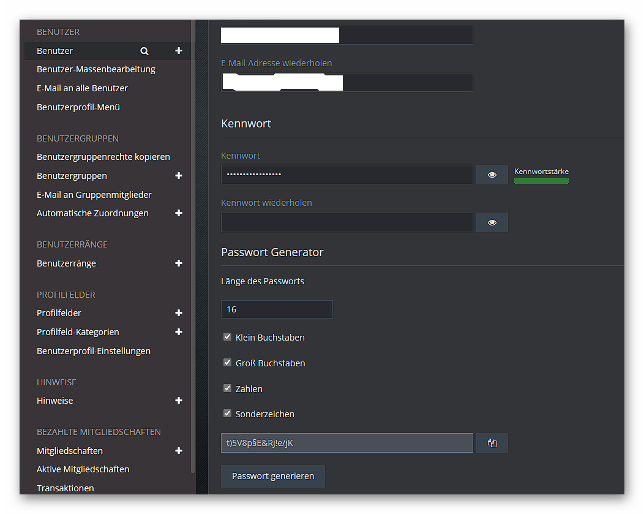Toggle the Groß Buchstaben checkbox
Viewport: 644px width, 514px height.
coord(228,363)
